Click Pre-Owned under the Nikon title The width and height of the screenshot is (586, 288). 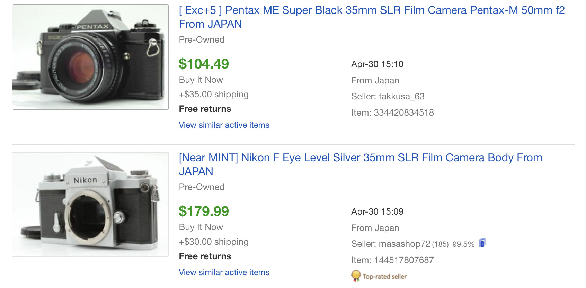tap(202, 187)
